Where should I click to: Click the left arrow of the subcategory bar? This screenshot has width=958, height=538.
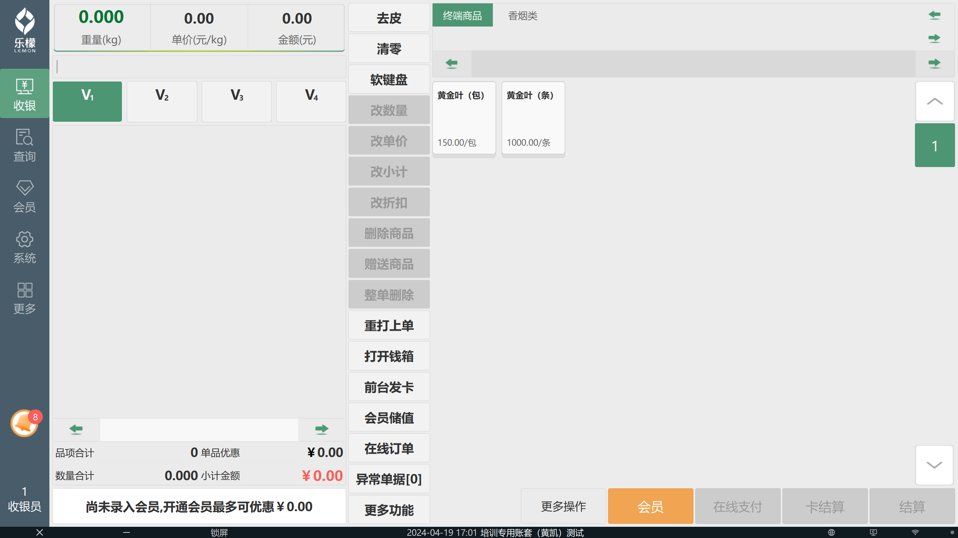452,64
